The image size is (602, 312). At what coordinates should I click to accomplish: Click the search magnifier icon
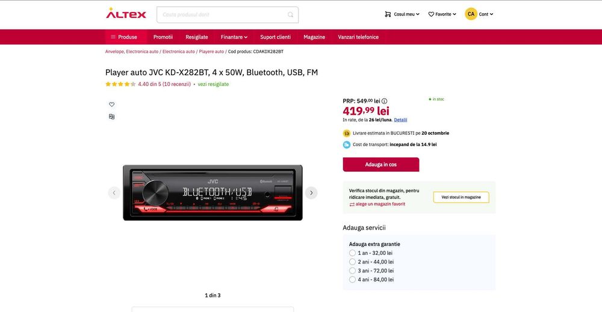tap(290, 14)
